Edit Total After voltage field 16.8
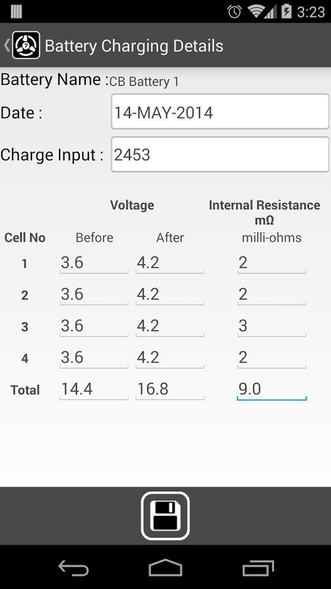Viewport: 331px width, 589px height. [x=170, y=389]
